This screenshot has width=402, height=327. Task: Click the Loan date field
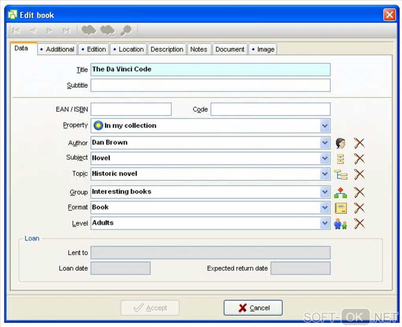point(121,268)
